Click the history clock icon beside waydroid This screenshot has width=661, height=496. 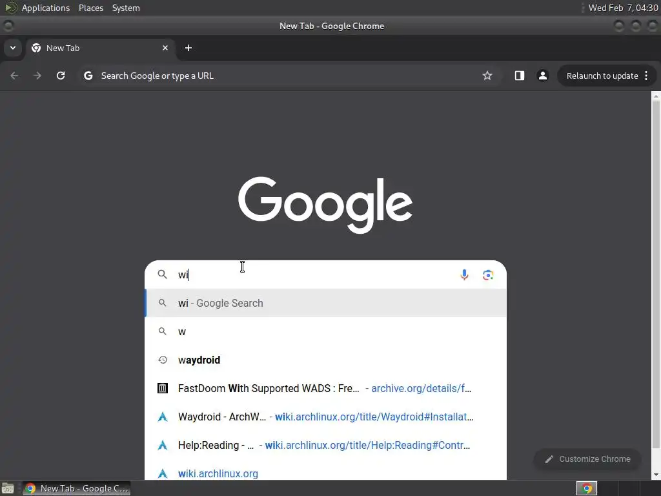coord(162,360)
